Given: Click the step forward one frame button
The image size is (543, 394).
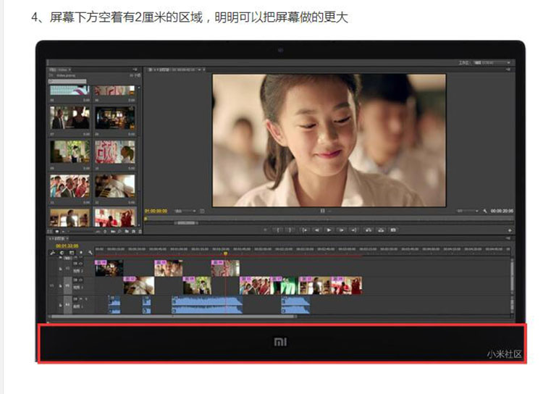Looking at the screenshot, I should point(341,230).
